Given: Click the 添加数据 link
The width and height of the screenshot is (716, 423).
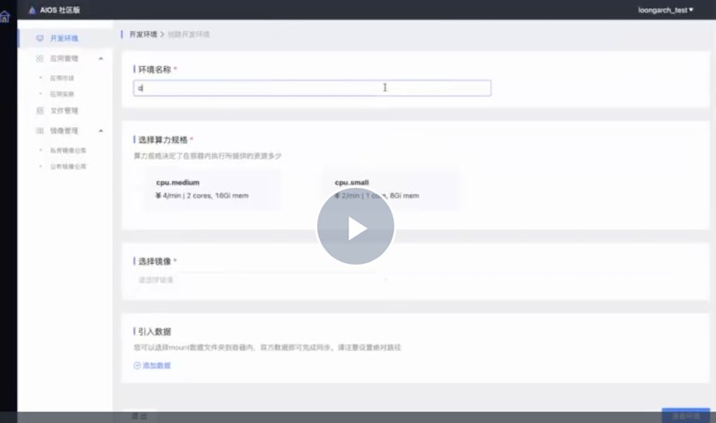Looking at the screenshot, I should [156, 365].
